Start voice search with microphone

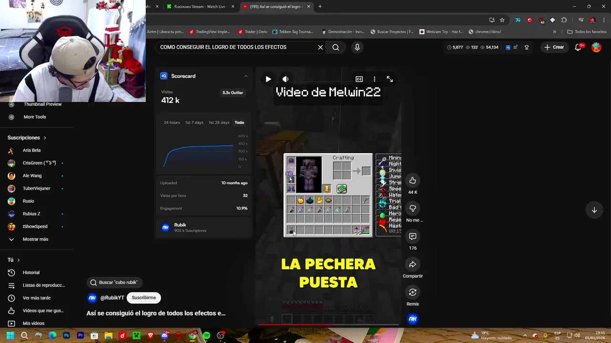click(357, 47)
